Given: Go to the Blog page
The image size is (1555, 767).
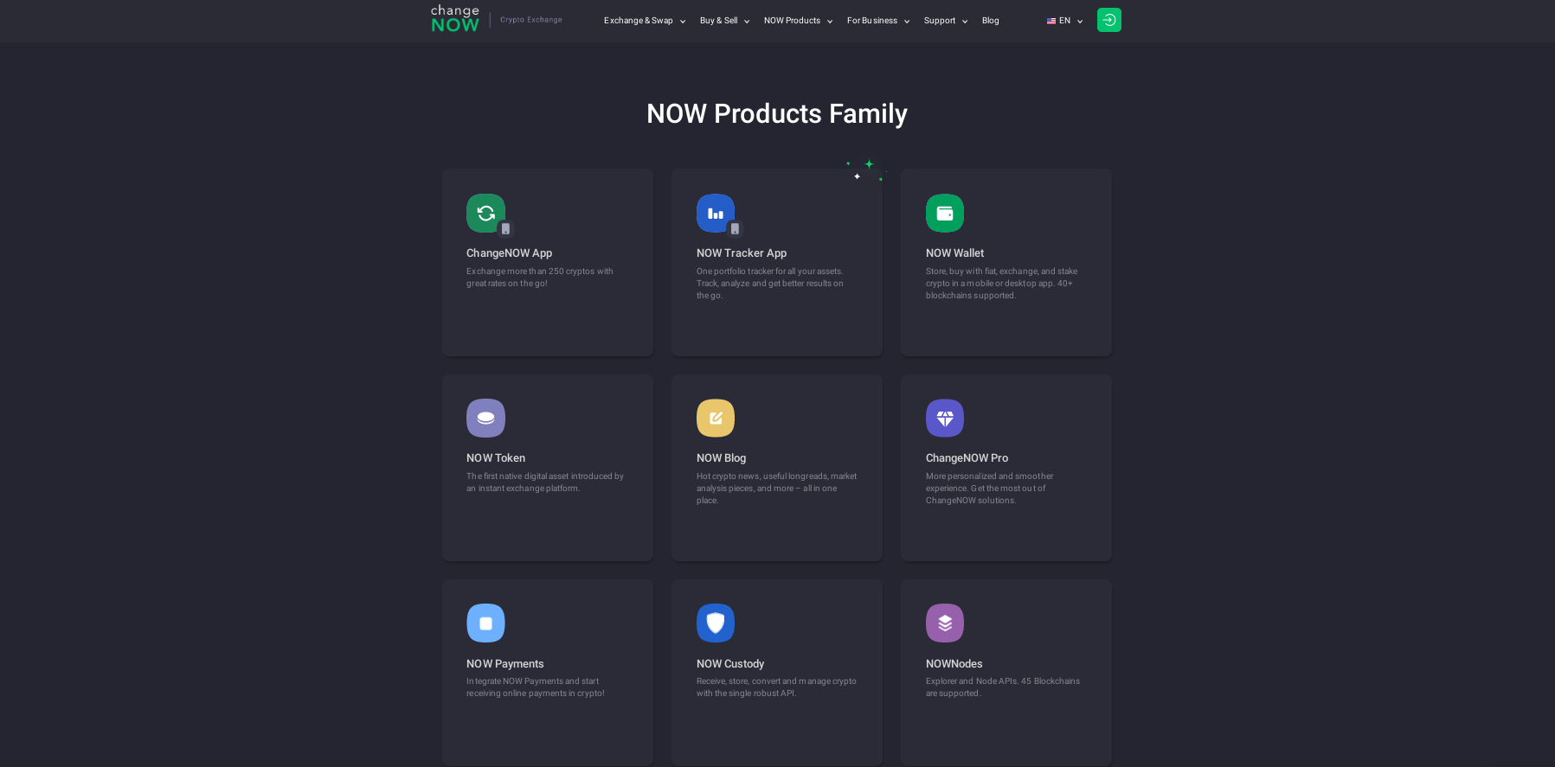Looking at the screenshot, I should coord(991,21).
